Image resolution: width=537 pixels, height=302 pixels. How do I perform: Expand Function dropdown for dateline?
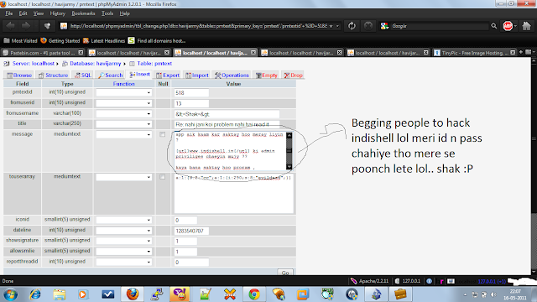coord(124,231)
